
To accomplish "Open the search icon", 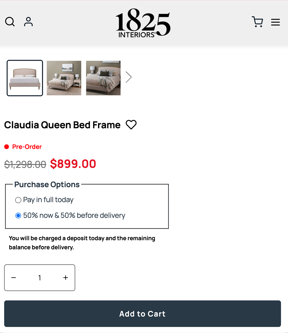I will (x=10, y=22).
